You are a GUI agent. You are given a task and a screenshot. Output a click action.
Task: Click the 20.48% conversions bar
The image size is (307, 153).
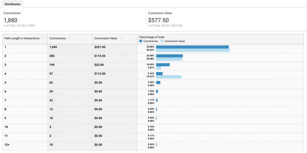coord(169,56)
